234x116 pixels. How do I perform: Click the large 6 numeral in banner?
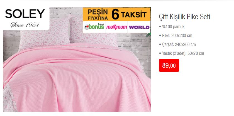point(115,14)
